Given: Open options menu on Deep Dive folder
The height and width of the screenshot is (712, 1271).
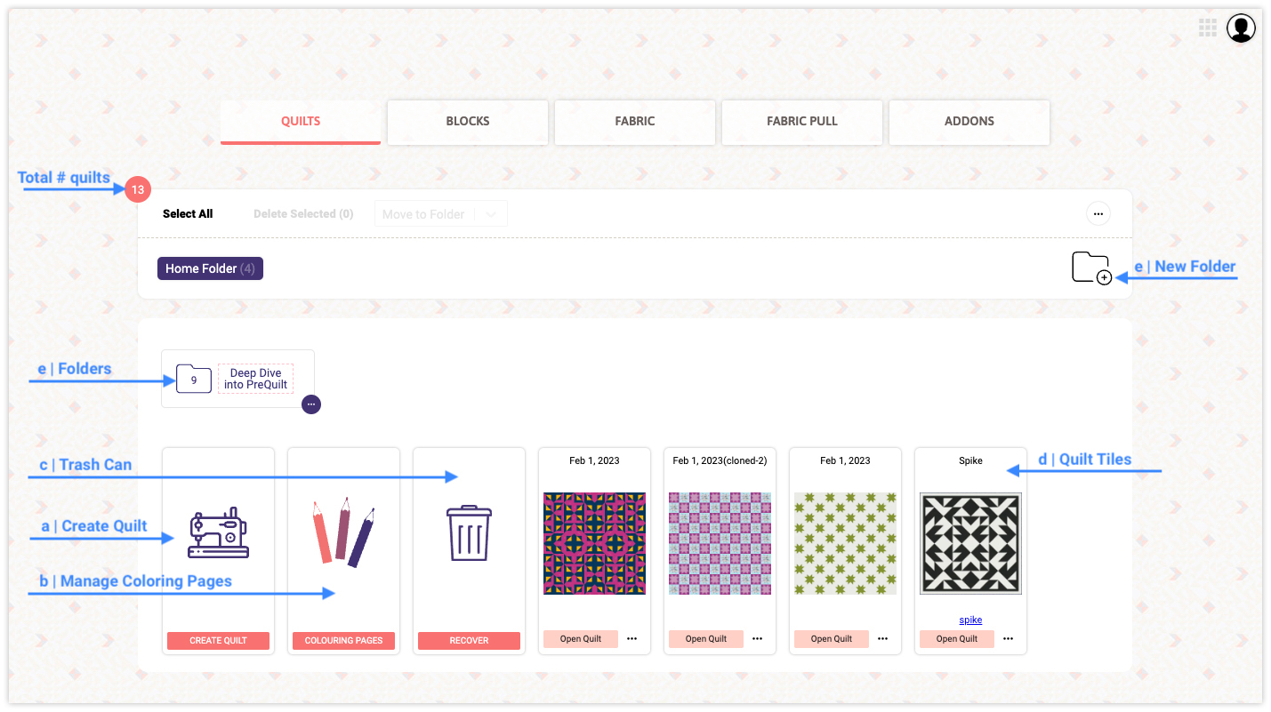Looking at the screenshot, I should click(310, 404).
